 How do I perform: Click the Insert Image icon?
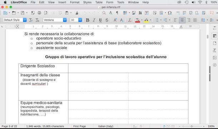point(134,13)
